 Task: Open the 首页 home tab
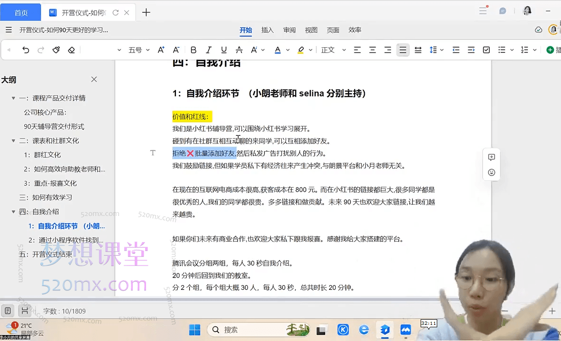tap(21, 12)
